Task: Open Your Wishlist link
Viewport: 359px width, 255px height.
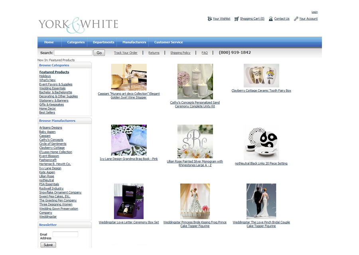Action: click(x=221, y=19)
